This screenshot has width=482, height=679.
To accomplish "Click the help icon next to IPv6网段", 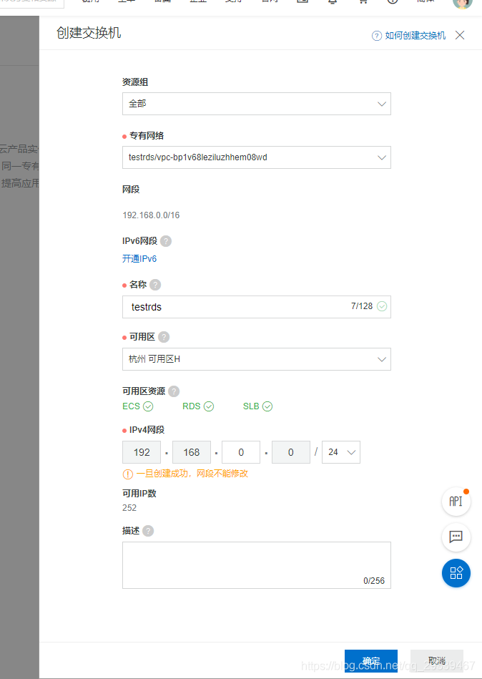I will pyautogui.click(x=166, y=241).
